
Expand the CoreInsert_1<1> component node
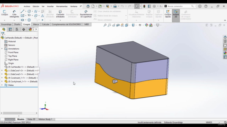2,78
